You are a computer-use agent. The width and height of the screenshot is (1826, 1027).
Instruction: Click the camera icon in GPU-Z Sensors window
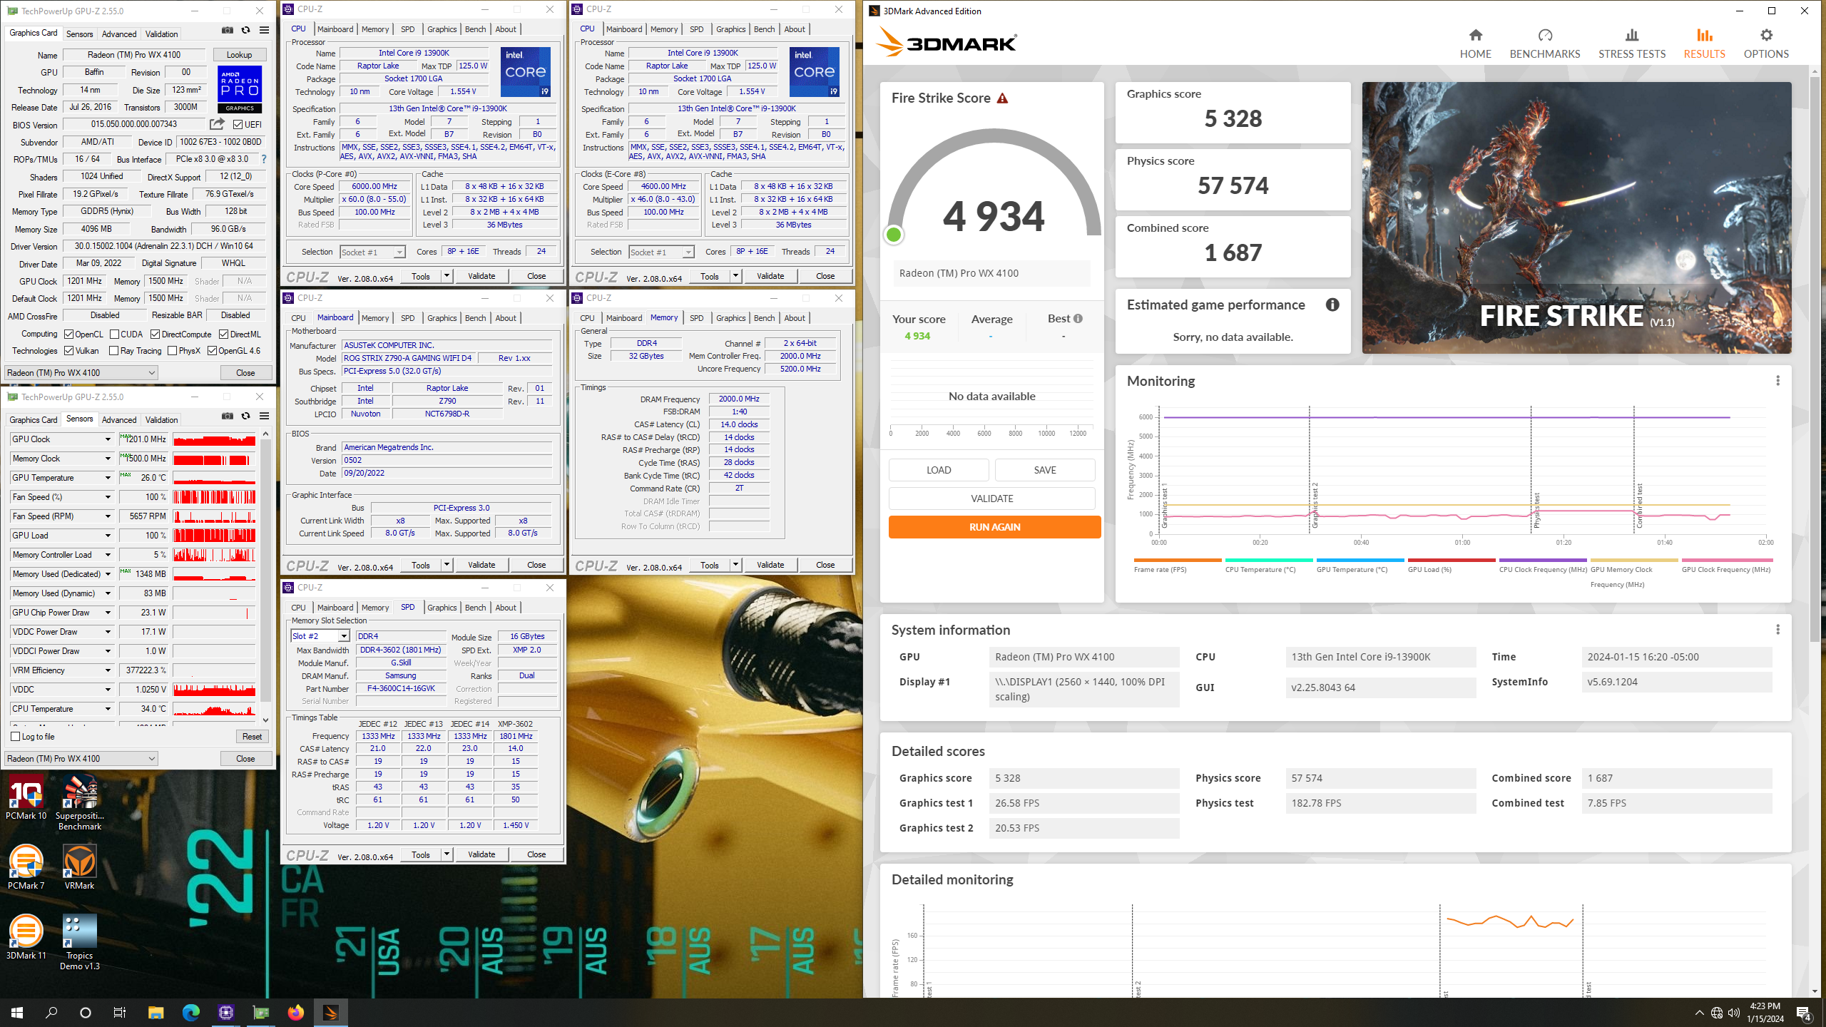(228, 417)
